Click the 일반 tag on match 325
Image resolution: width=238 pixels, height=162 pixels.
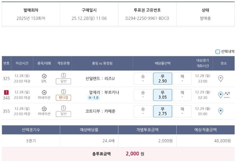click(63, 81)
